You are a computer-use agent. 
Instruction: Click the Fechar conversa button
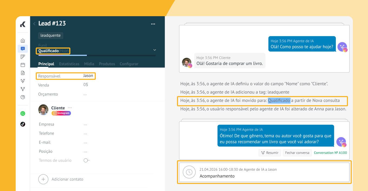tap(297, 153)
